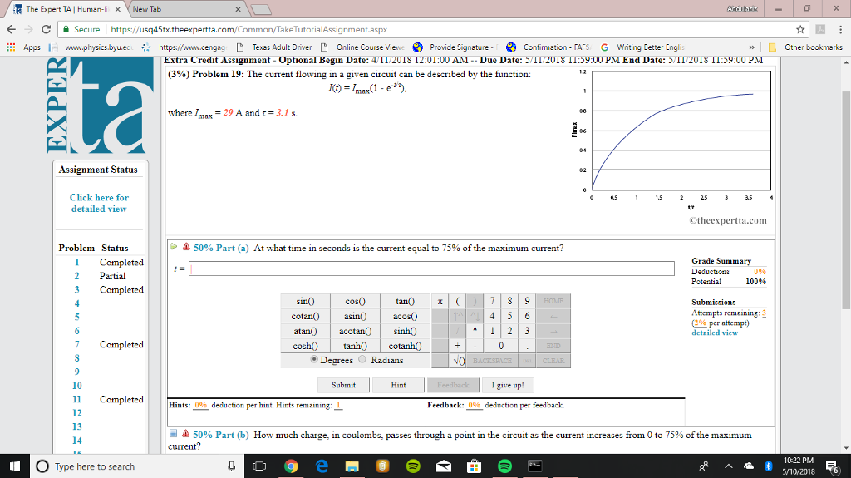
Task: Click the answer input field for t
Action: point(430,269)
